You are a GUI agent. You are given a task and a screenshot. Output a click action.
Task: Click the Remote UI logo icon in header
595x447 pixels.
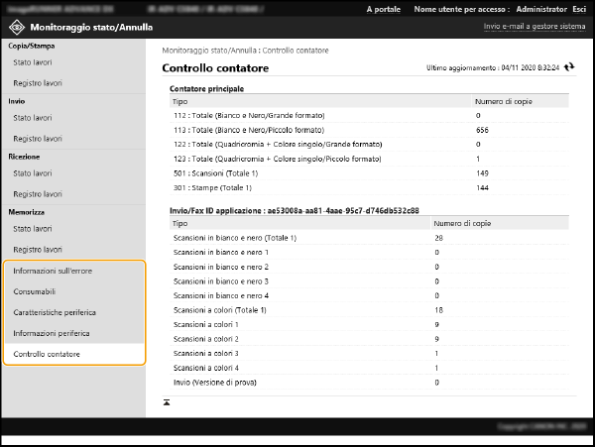click(x=17, y=28)
